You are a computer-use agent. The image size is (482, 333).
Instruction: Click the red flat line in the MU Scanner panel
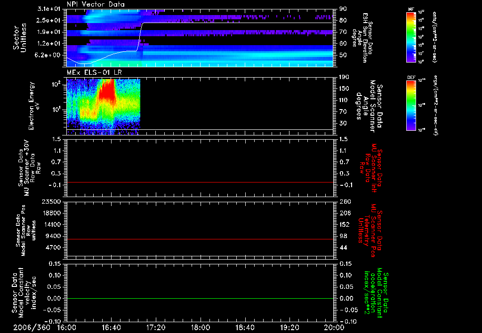coord(200,182)
